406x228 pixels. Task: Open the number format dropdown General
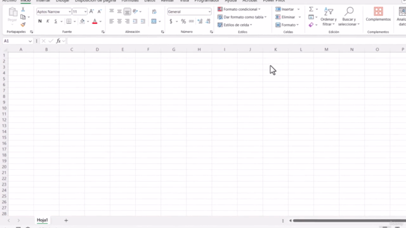click(x=209, y=11)
